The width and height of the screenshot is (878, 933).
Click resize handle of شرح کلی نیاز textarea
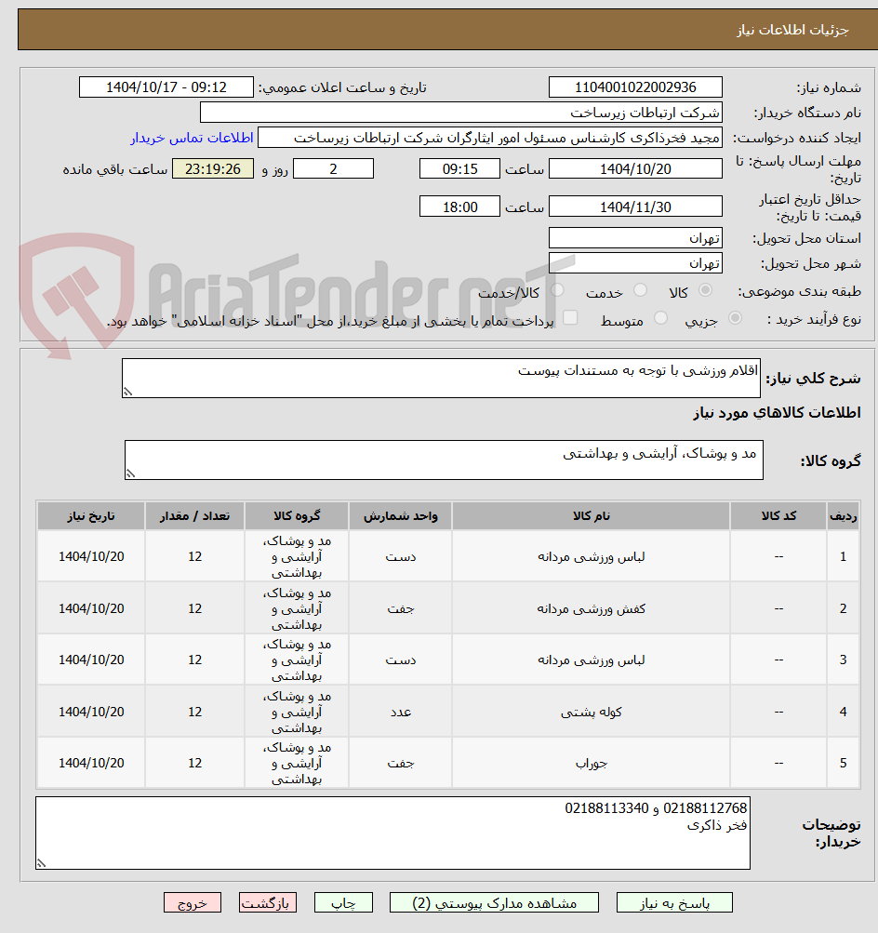pyautogui.click(x=127, y=392)
